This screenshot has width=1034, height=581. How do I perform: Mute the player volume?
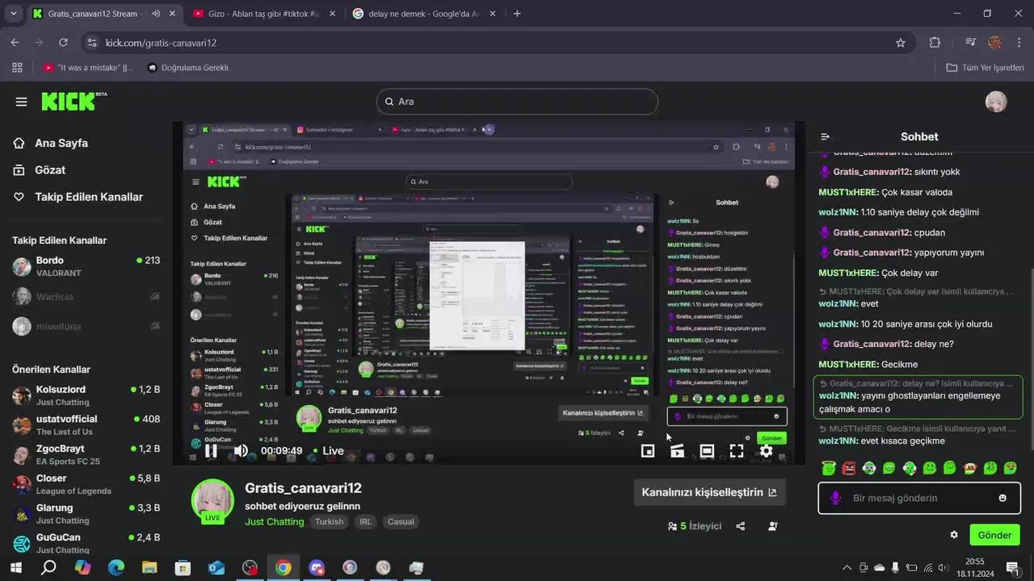click(x=241, y=451)
